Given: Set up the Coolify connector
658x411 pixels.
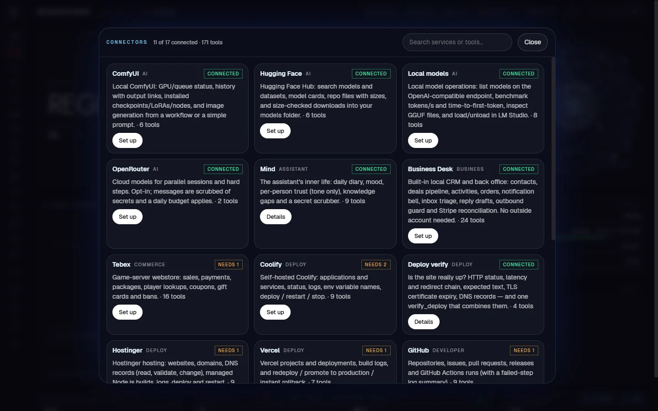Looking at the screenshot, I should coord(275,312).
